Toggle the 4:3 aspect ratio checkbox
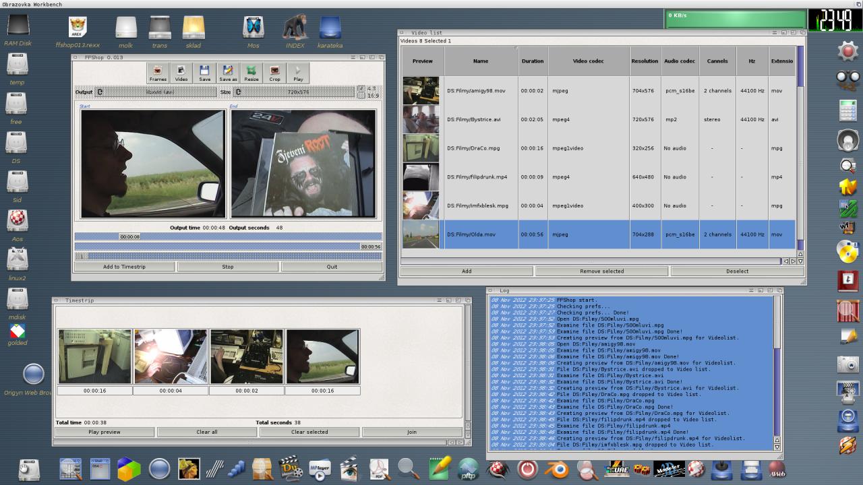Image resolution: width=863 pixels, height=485 pixels. click(361, 88)
